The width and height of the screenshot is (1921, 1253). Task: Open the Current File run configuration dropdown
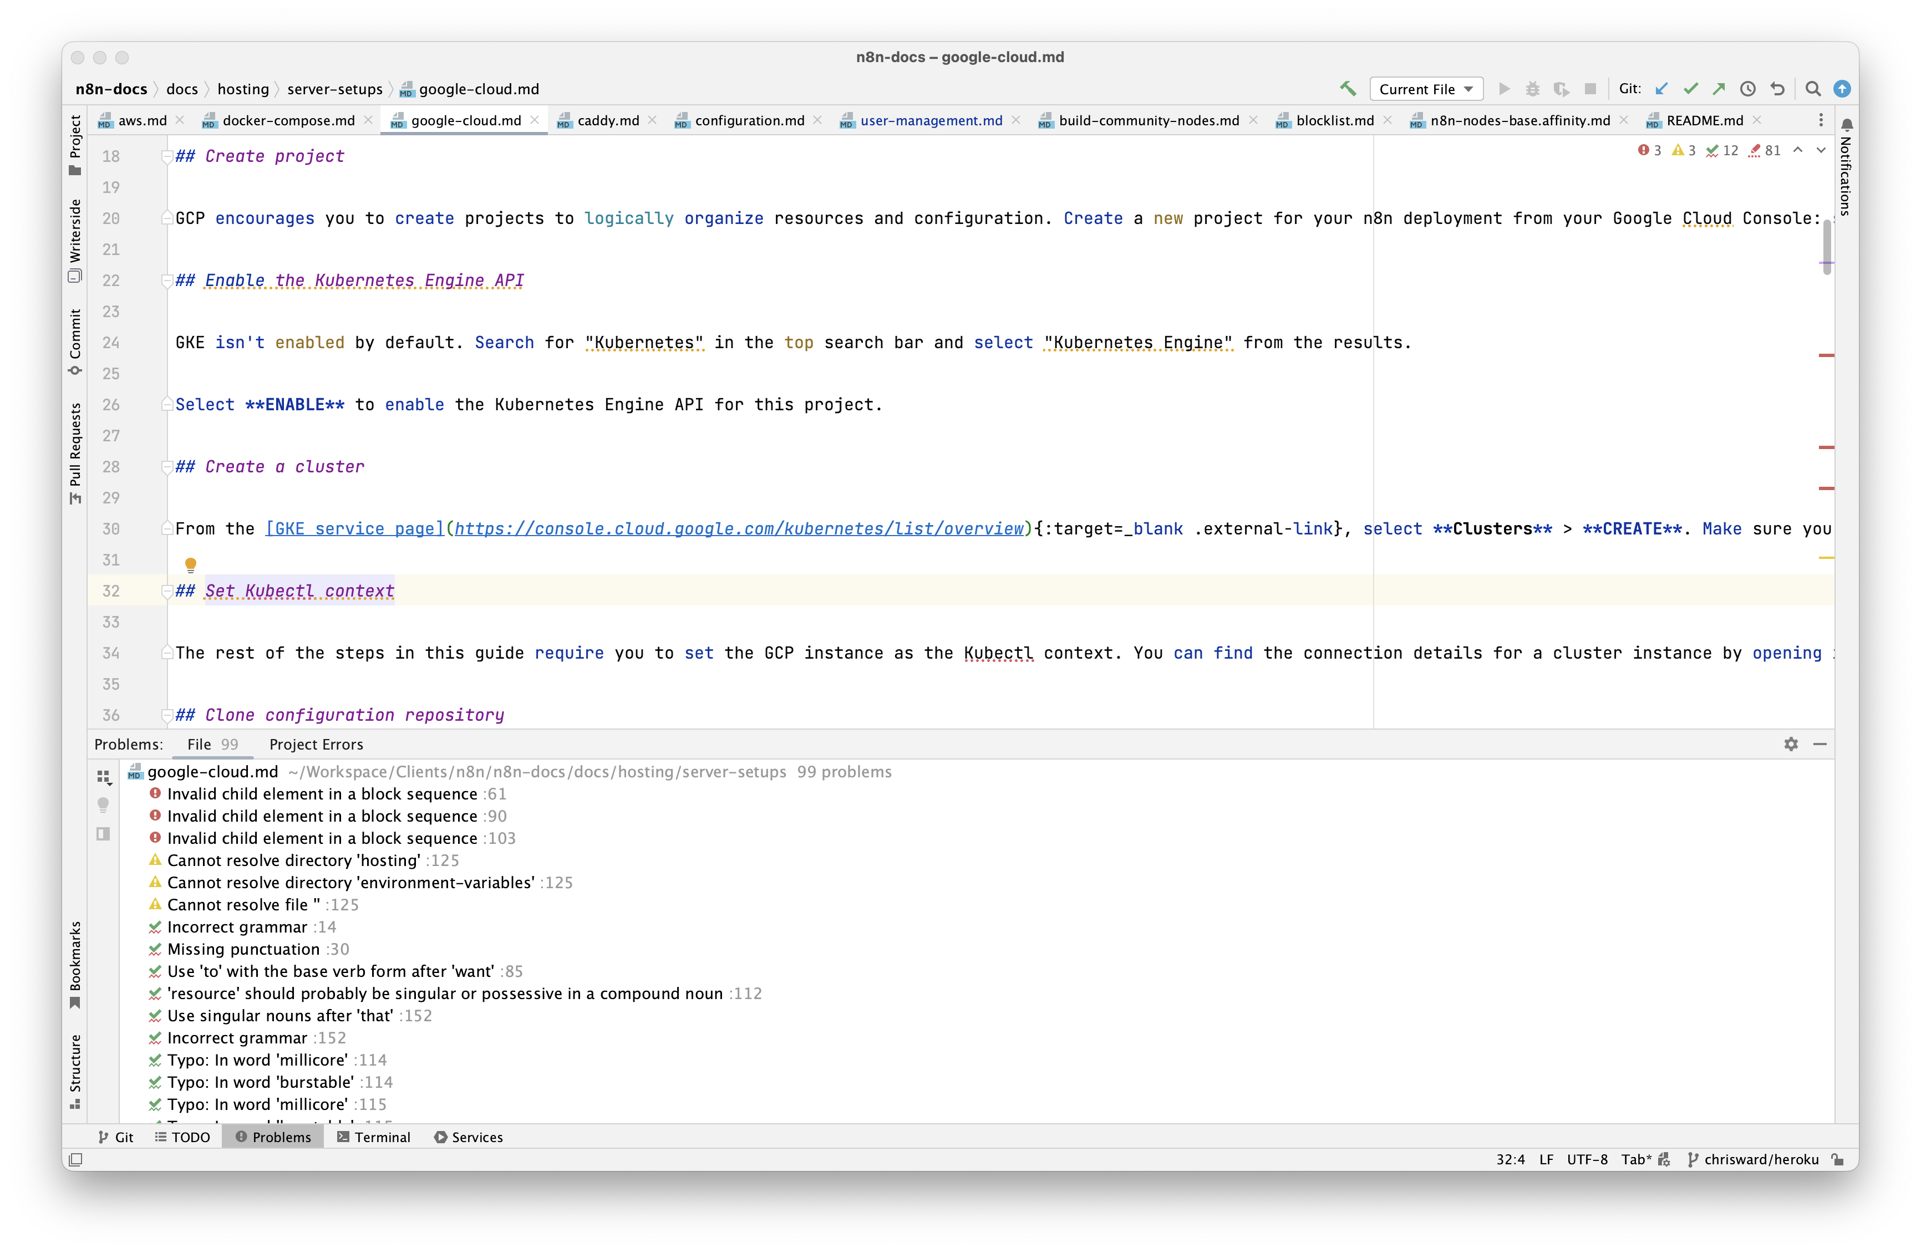tap(1425, 89)
